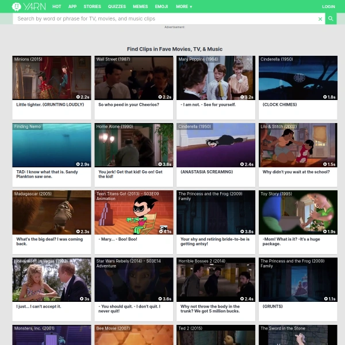Click the 4.1s play badge on Teen Titans Go
This screenshot has height=345, width=345.
[166, 232]
